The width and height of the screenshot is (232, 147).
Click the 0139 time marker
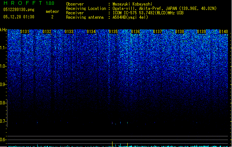[201, 32]
